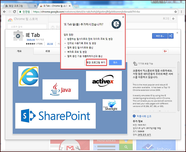186x152 pixels.
Task: Bookmark this page with the star icon
Action: (176, 12)
